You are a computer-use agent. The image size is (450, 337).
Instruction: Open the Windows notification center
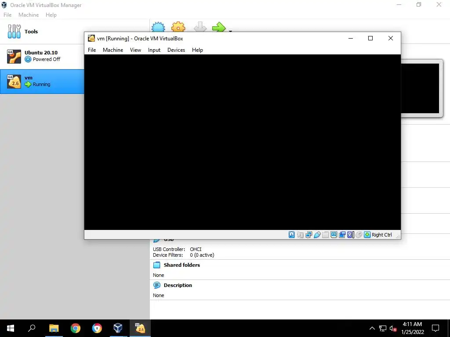pos(435,328)
